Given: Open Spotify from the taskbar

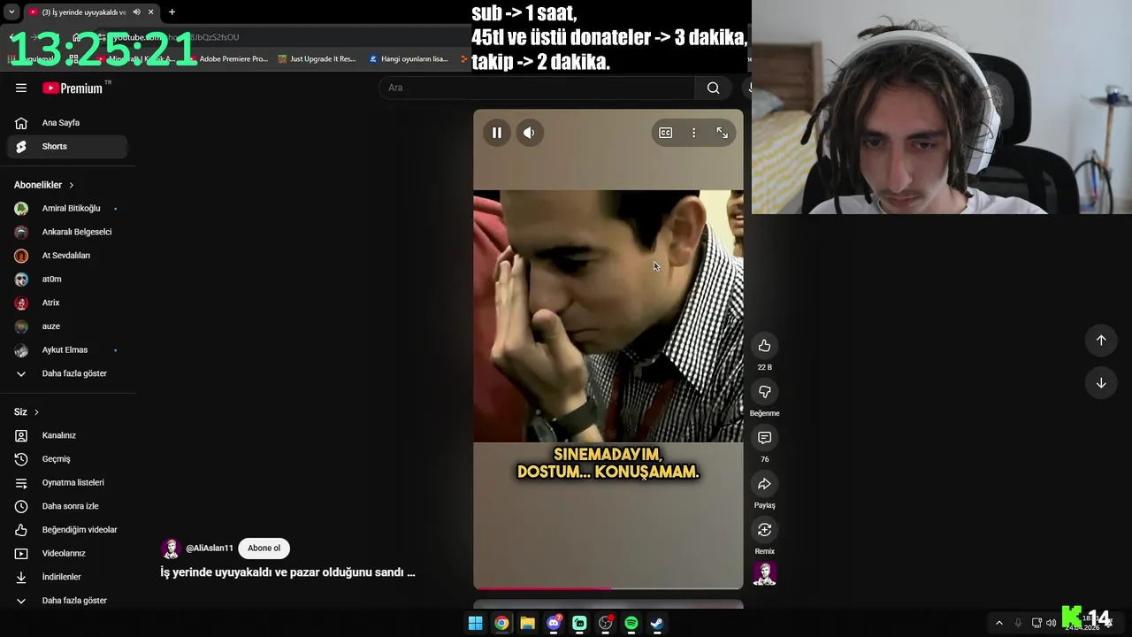Looking at the screenshot, I should point(631,623).
